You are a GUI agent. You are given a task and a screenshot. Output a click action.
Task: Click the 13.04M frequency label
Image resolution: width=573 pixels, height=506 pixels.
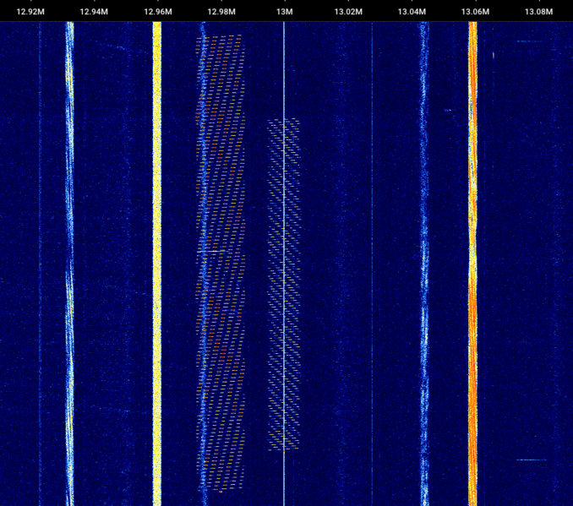click(412, 12)
